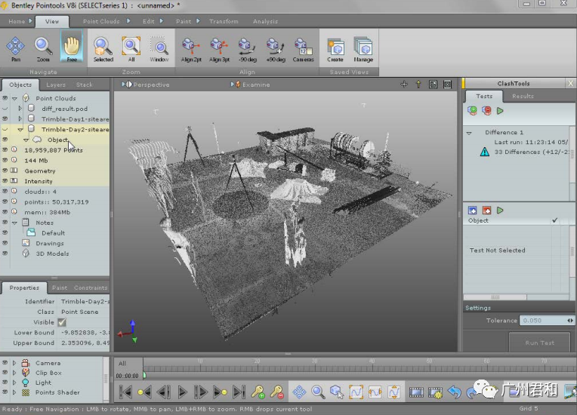Image resolution: width=577 pixels, height=415 pixels.
Task: Click the Align 2pt tool
Action: (x=190, y=47)
